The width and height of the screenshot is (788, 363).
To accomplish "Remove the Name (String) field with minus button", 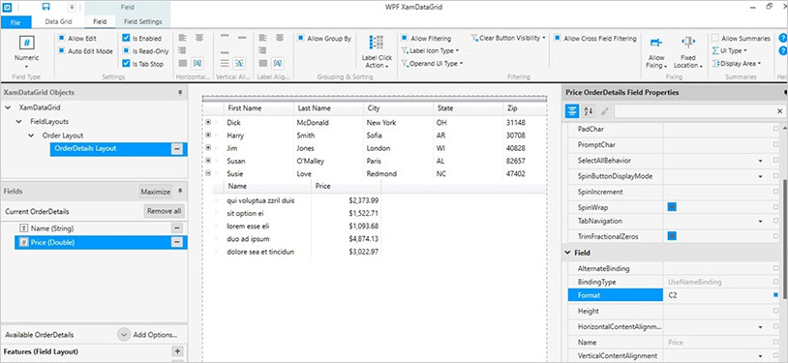I will [x=177, y=228].
